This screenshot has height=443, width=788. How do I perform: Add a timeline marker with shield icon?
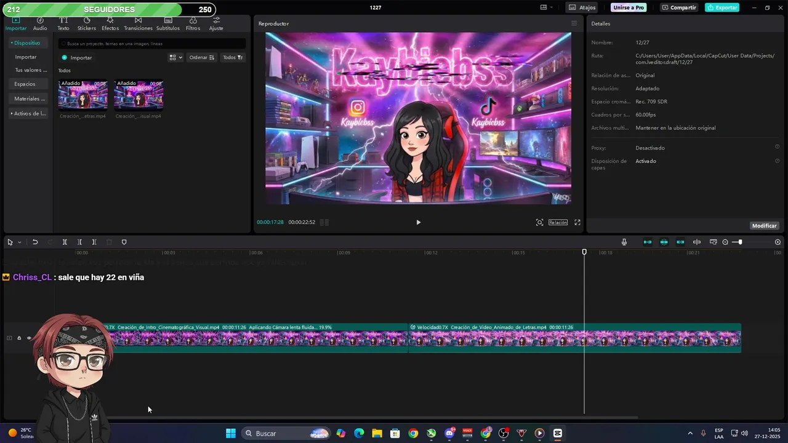[x=124, y=242]
